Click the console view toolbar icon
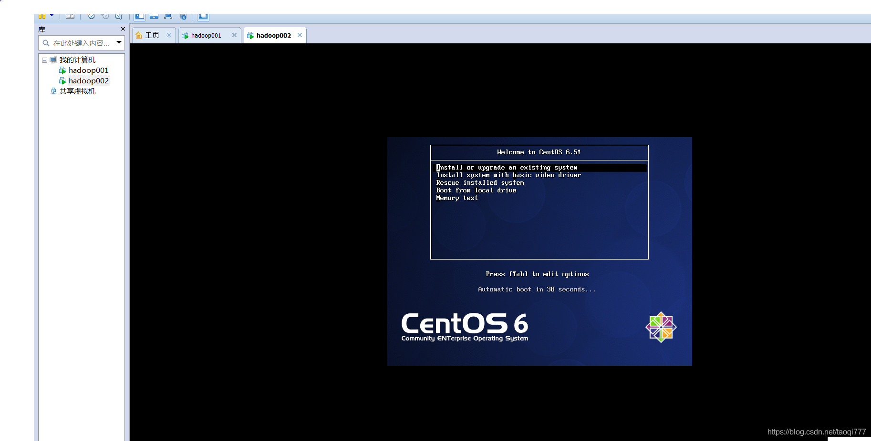The height and width of the screenshot is (441, 871). 203,17
